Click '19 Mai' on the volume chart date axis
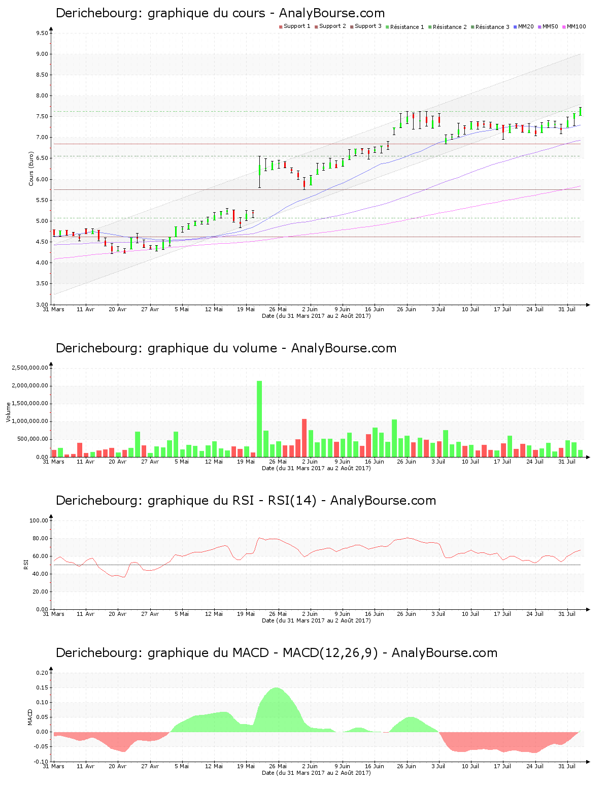 pos(246,462)
